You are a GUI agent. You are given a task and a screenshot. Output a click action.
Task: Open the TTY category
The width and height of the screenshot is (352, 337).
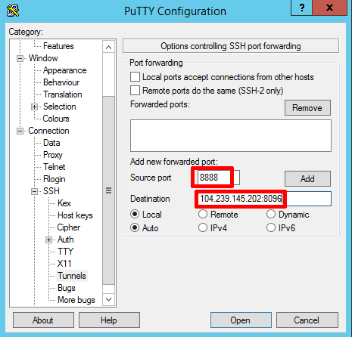click(65, 252)
